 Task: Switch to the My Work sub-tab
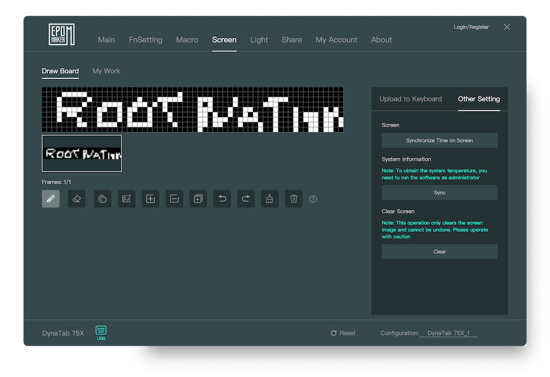(x=106, y=71)
